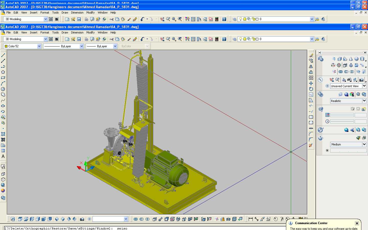Viewport: 368px width, 230px height.
Task: Click the Rotate tool in Modify toolbar
Action: (x=311, y=89)
